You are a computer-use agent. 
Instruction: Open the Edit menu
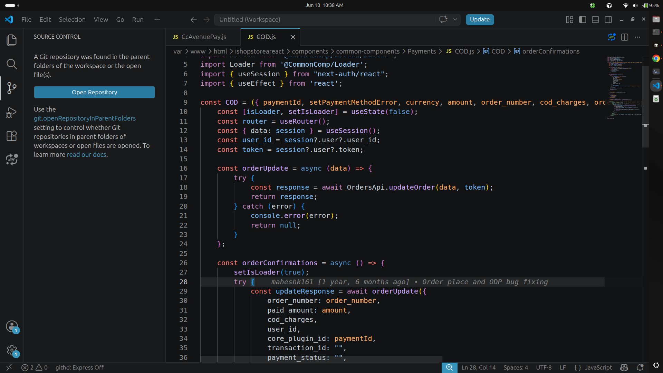(x=45, y=20)
